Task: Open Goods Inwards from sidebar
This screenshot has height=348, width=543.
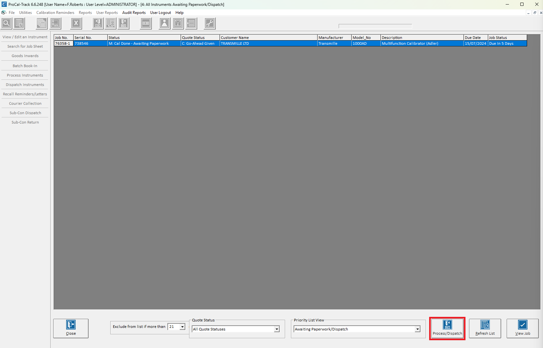Action: (x=25, y=56)
